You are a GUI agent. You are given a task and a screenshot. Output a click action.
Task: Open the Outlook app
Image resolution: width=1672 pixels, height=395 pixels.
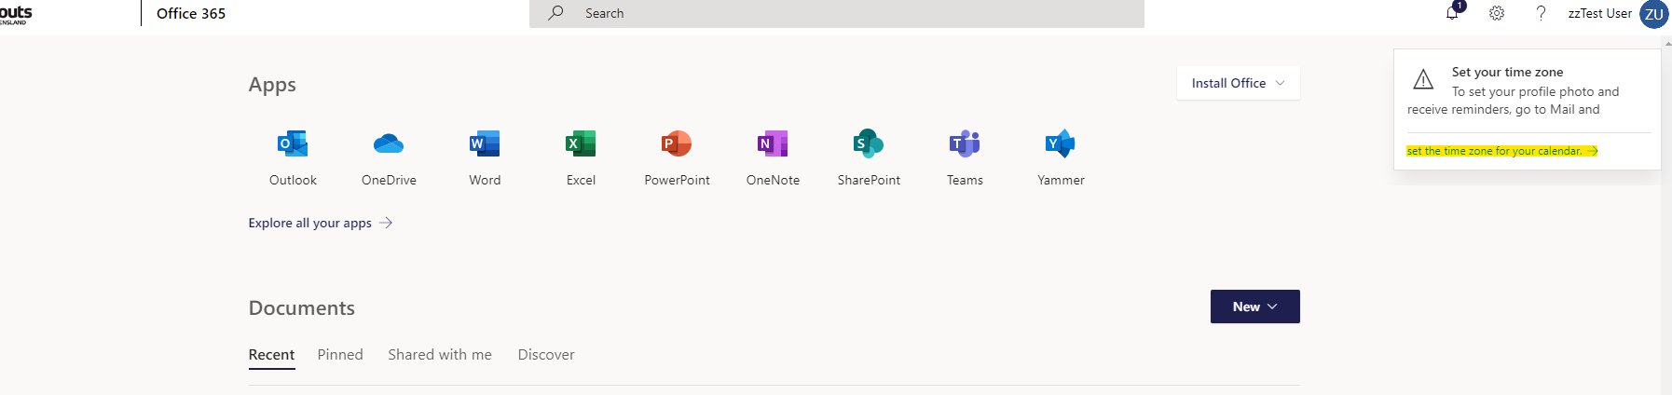tap(293, 157)
